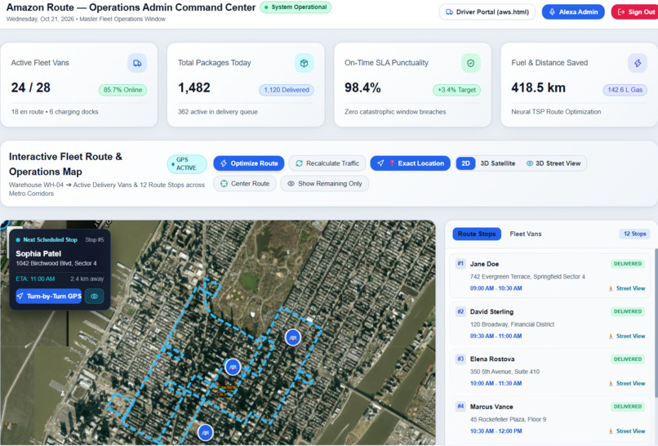Click ETA: 11:00 AM text
This screenshot has width=658, height=446.
click(35, 279)
